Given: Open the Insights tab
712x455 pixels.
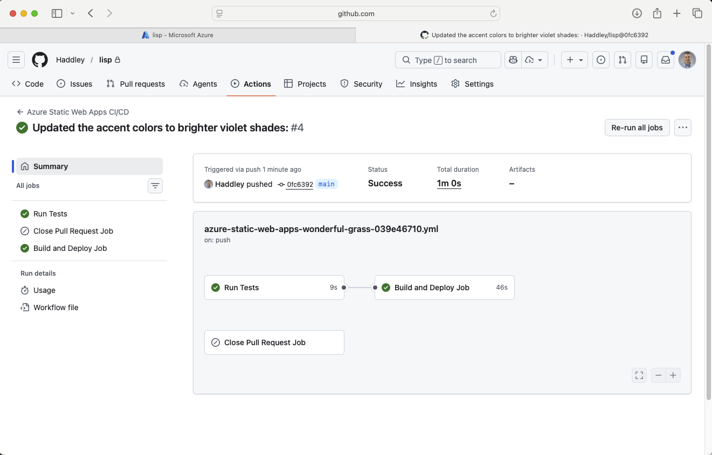Looking at the screenshot, I should tap(417, 84).
